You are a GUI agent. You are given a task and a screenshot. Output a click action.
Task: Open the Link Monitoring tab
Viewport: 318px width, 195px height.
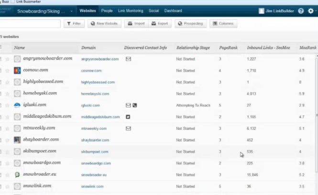131,11
